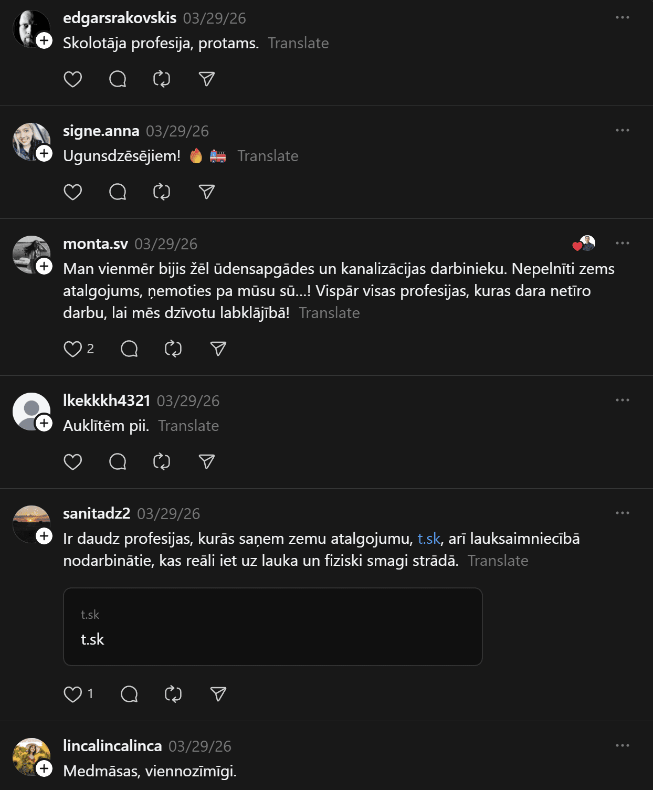Open the sanitadz2 profile username
The height and width of the screenshot is (790, 653).
(x=97, y=513)
